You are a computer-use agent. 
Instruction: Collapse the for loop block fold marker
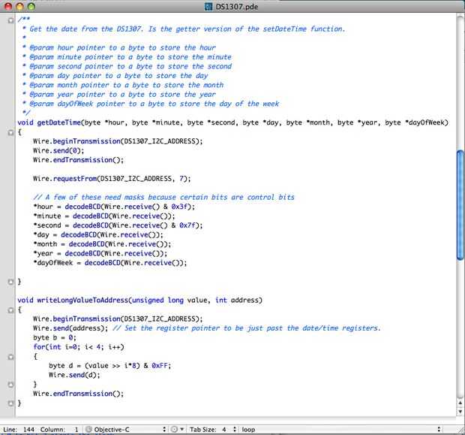10,357
